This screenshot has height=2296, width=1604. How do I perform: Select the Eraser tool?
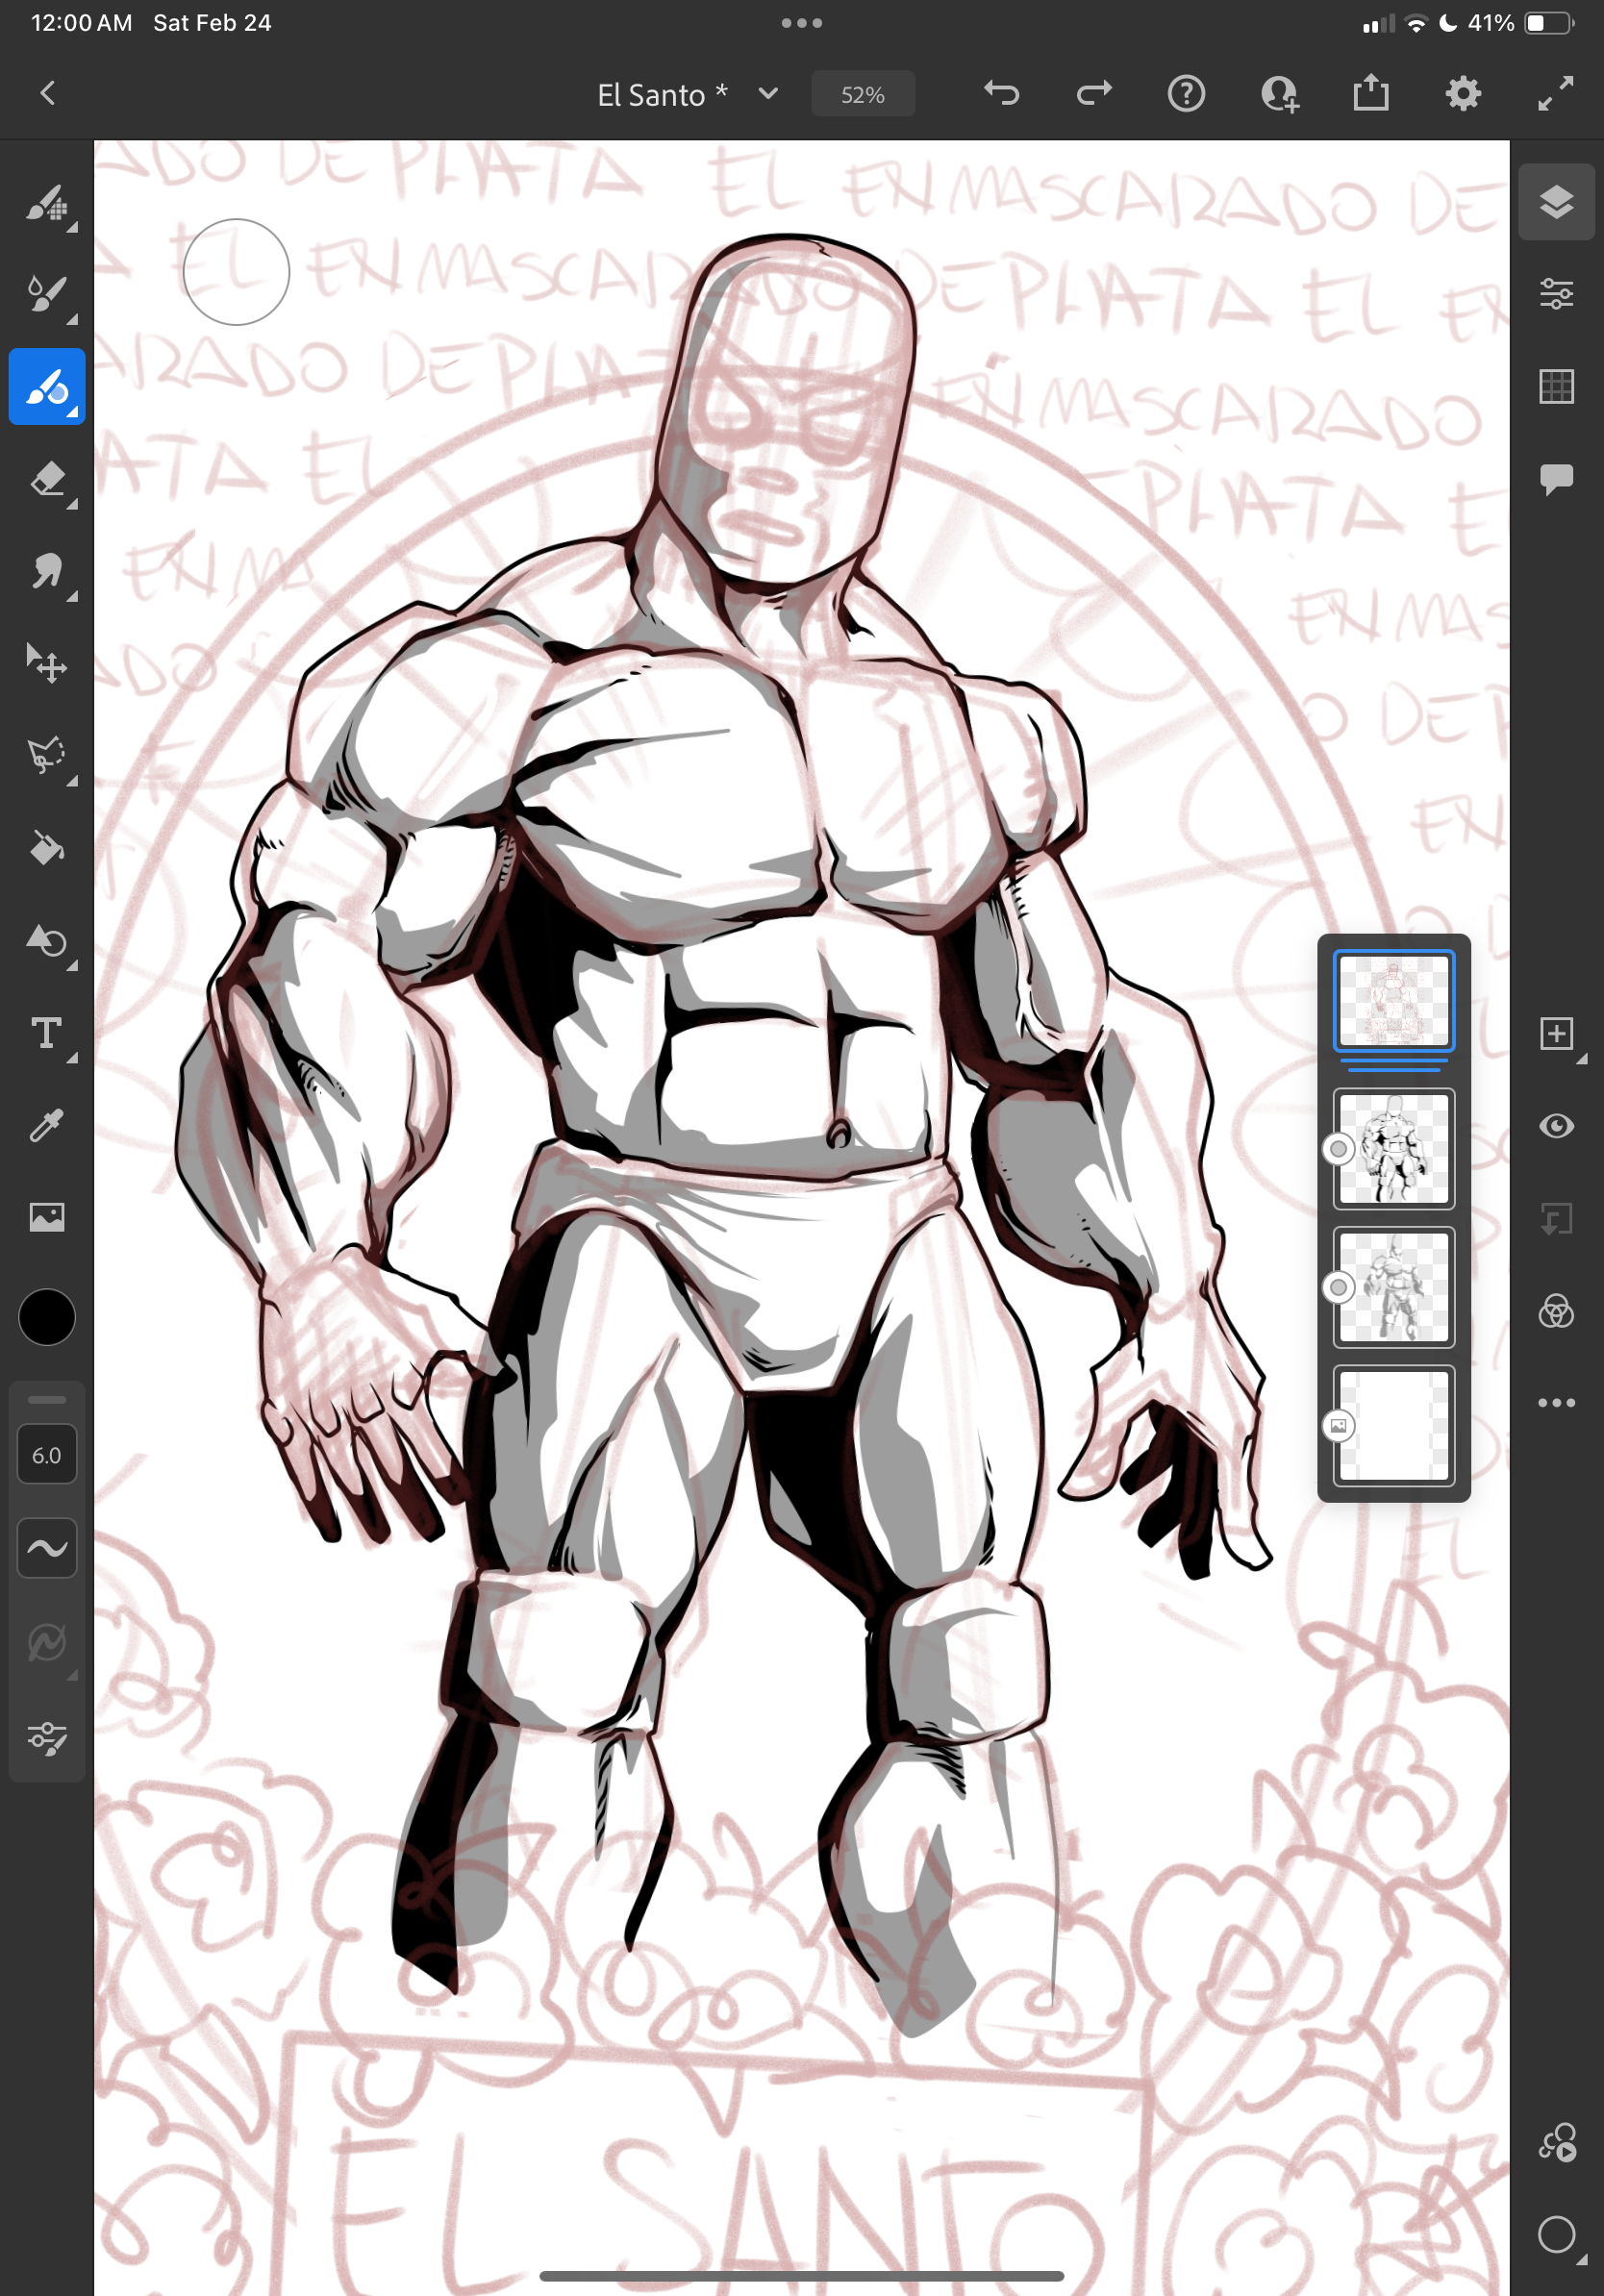coord(47,480)
